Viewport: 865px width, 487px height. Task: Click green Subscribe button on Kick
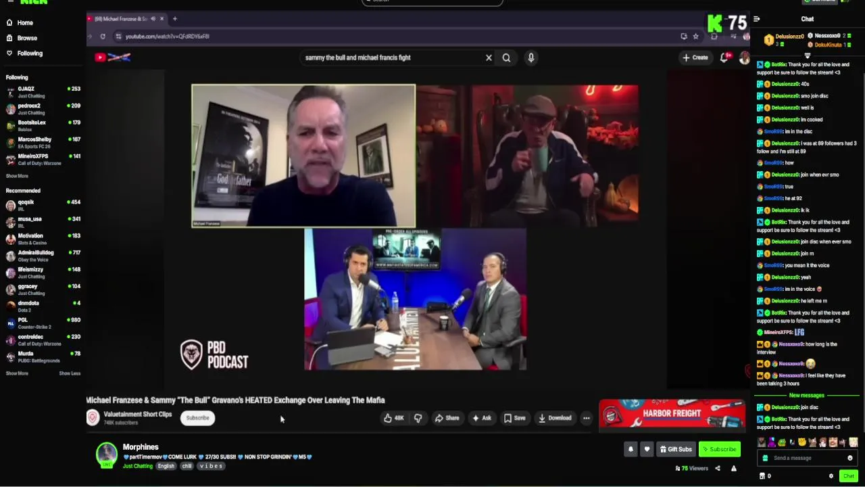coord(719,449)
